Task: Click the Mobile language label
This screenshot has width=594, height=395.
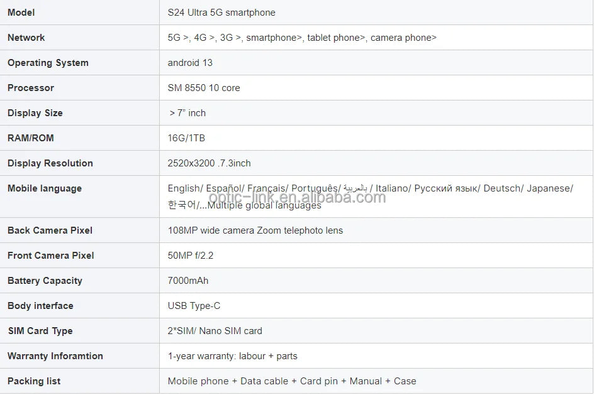Action: coord(45,188)
